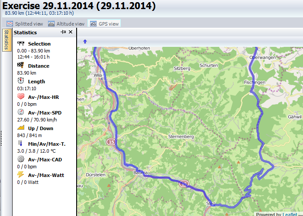The image size is (303, 216).
Task: Close the Statistics panel
Action: point(71,32)
